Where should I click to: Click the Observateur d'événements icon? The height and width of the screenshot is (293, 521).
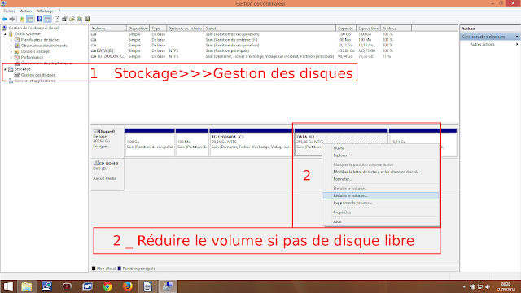coord(17,46)
